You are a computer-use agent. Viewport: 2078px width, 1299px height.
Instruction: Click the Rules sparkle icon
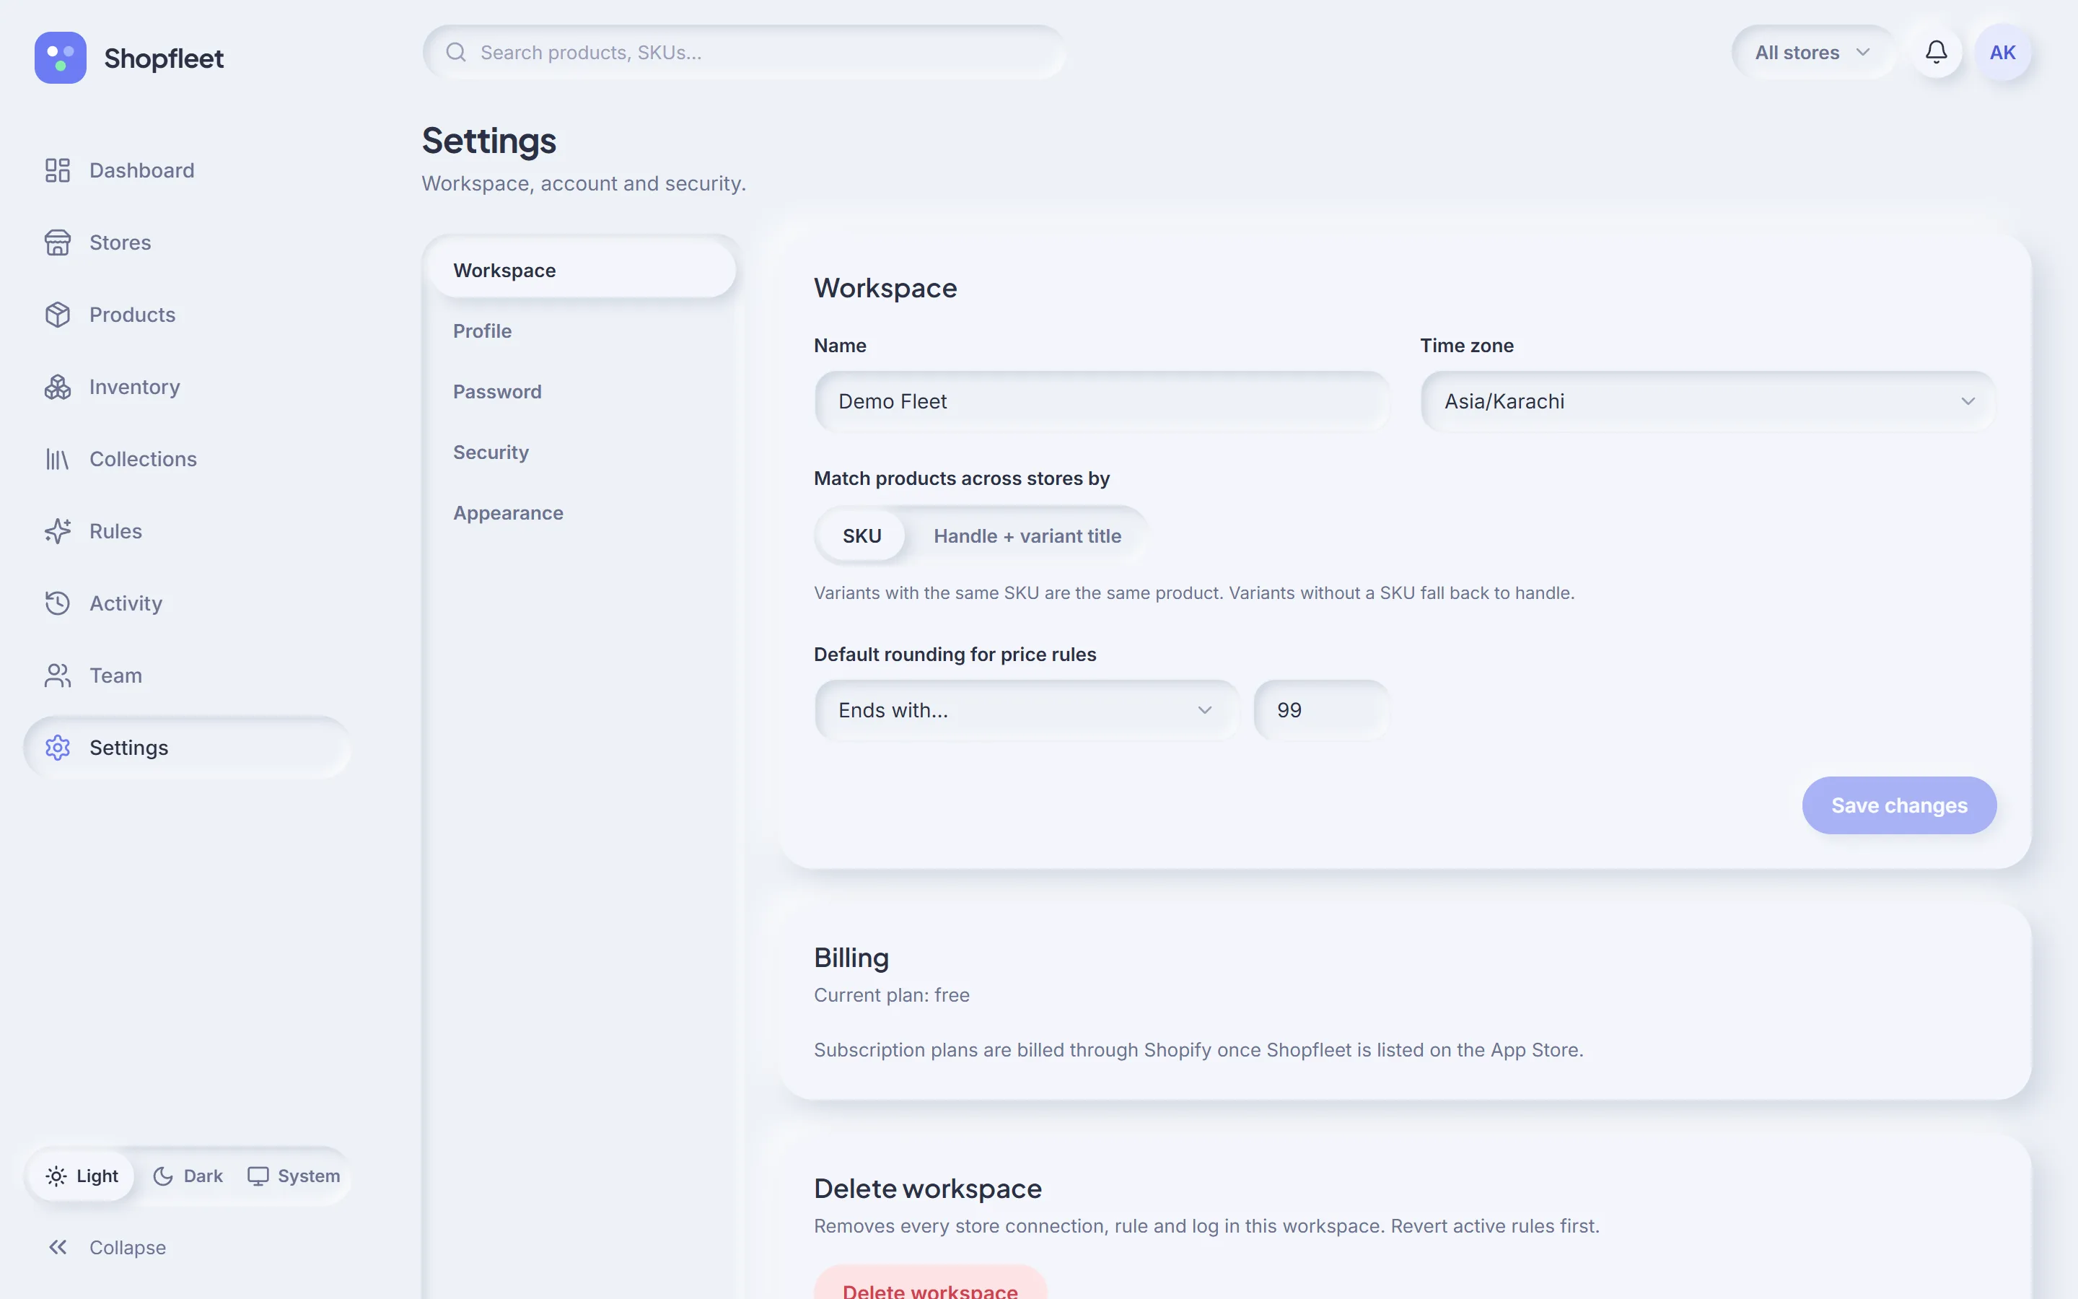click(x=58, y=531)
